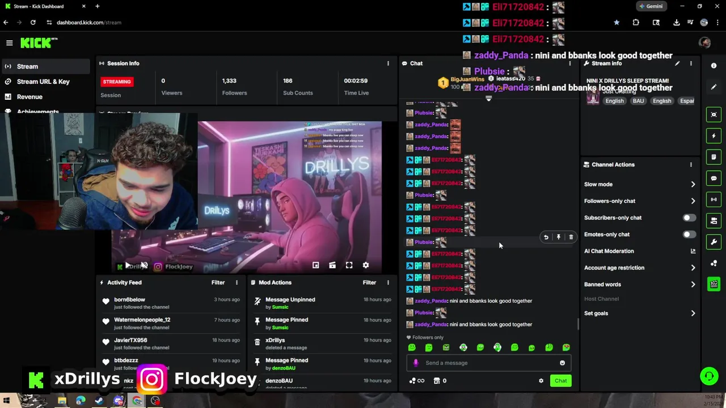Expand Set goals option

click(x=640, y=313)
